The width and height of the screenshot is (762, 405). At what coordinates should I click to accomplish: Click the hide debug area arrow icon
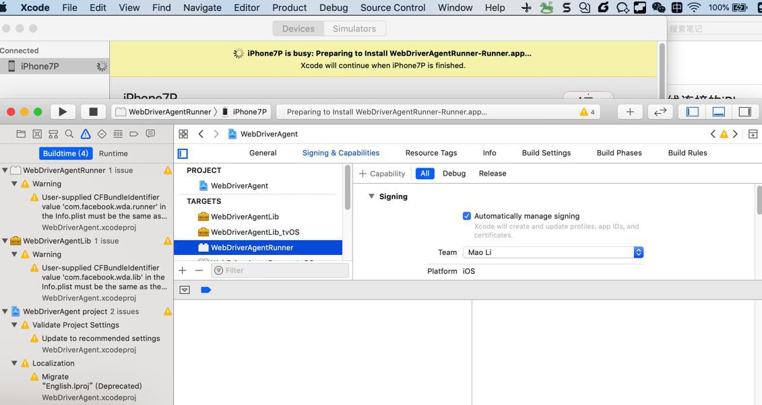(x=185, y=290)
